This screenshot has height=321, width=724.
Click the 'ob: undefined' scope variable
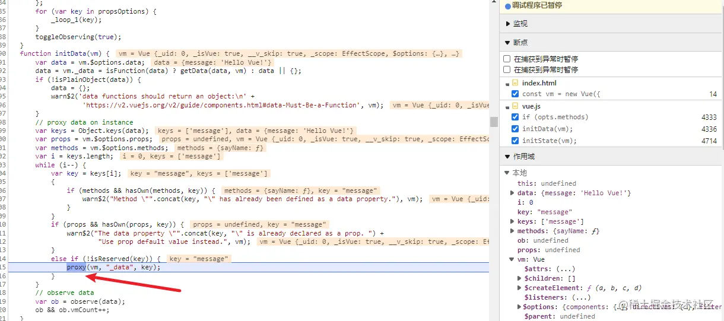[543, 240]
